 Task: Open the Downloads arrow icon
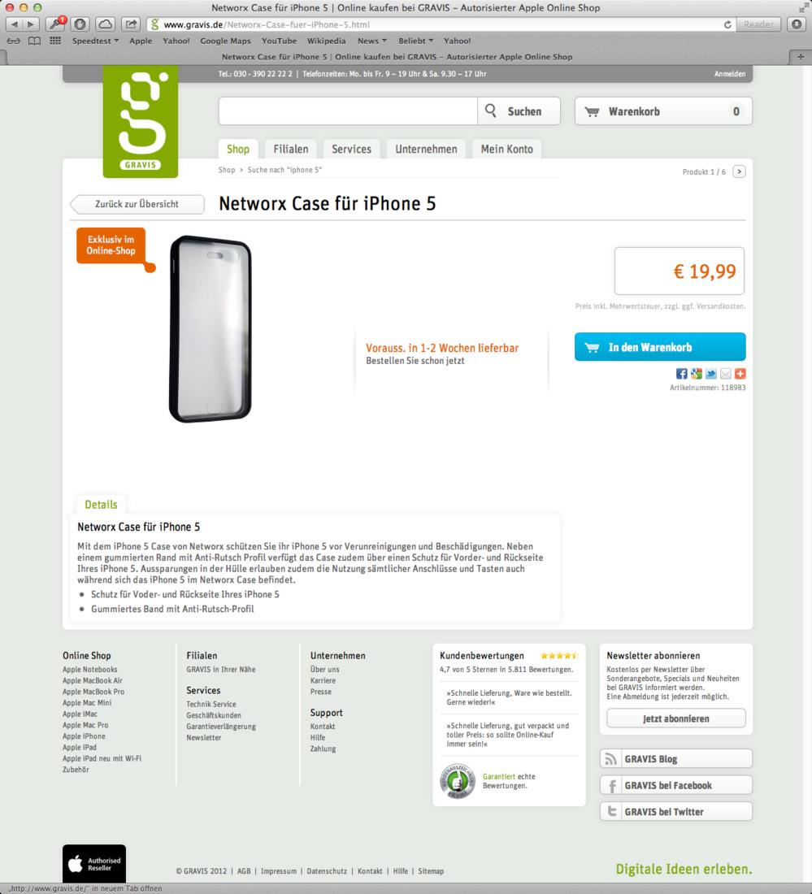(797, 24)
